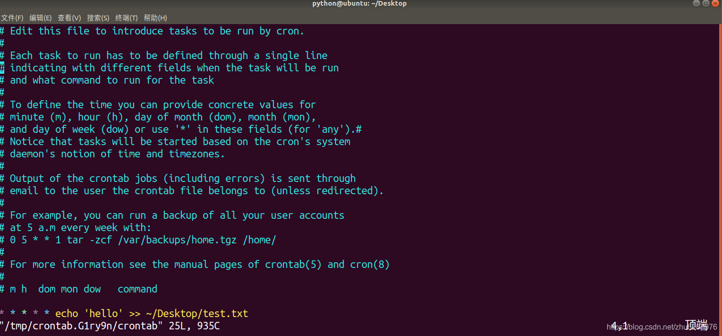The image size is (722, 336).
Task: Click the minimize icon in the title bar
Action: click(x=696, y=3)
